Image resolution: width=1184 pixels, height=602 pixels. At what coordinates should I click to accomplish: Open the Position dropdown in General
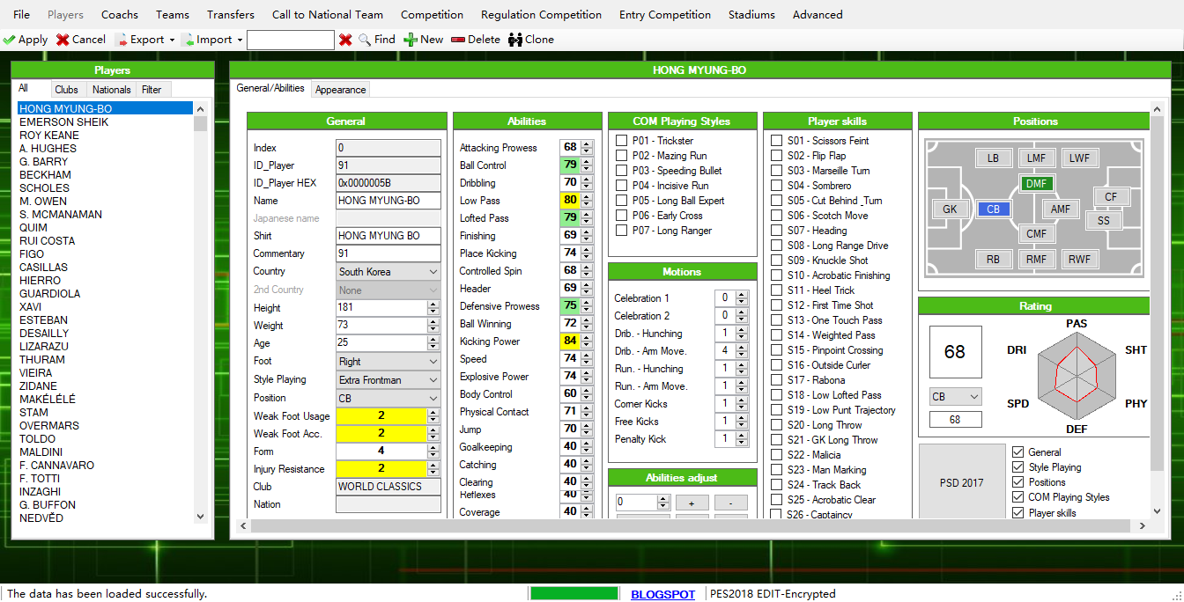click(388, 398)
